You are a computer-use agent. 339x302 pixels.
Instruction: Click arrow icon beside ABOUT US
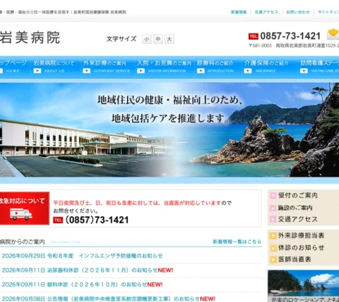37,71
